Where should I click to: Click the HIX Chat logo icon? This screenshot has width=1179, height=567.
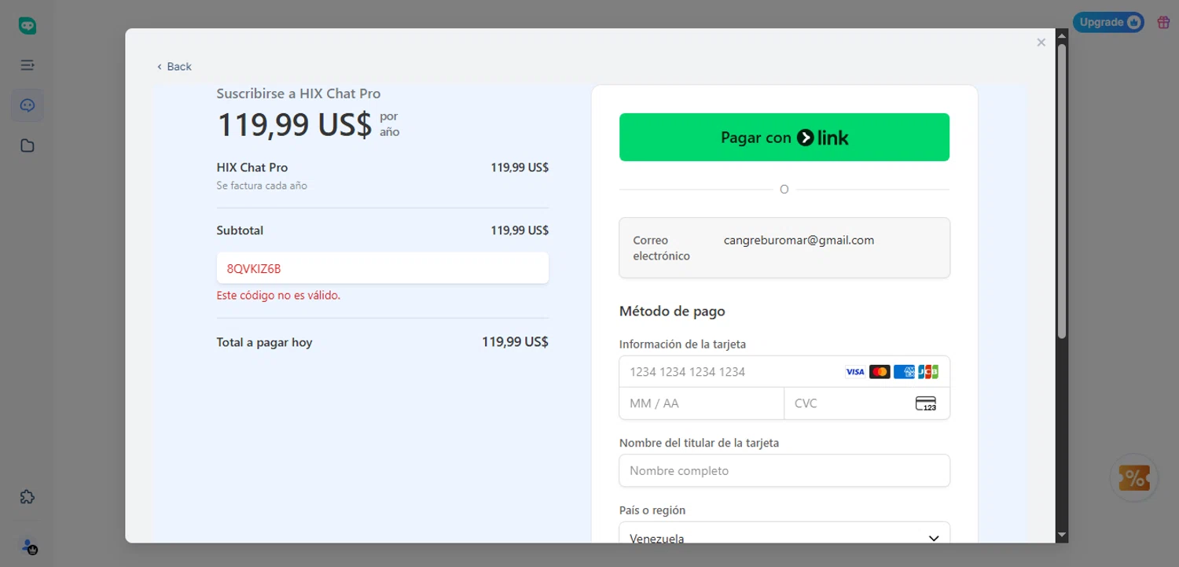(x=28, y=25)
